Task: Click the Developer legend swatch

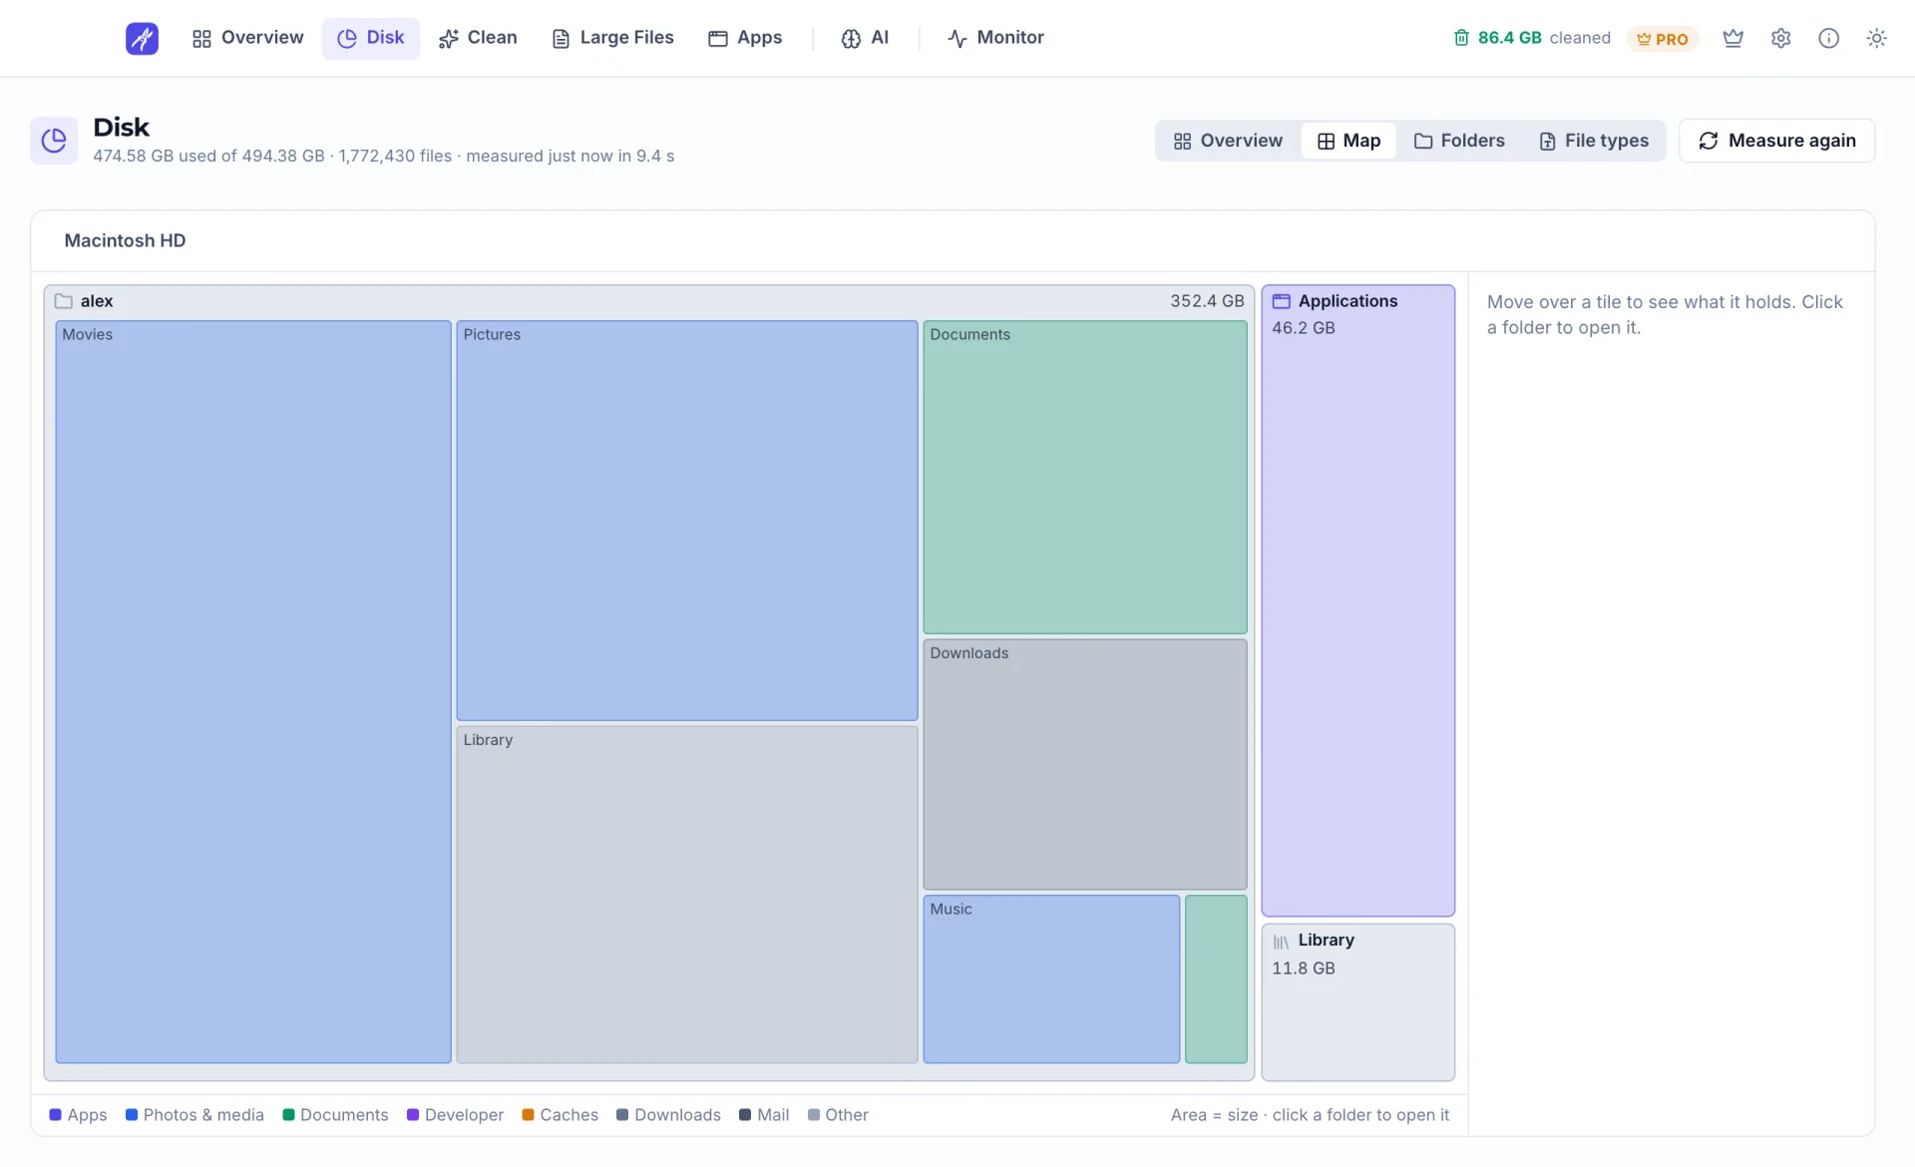Action: click(x=413, y=1115)
